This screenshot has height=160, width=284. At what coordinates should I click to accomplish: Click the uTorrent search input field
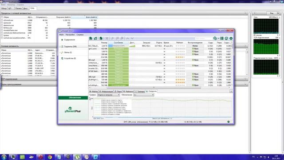(x=204, y=39)
